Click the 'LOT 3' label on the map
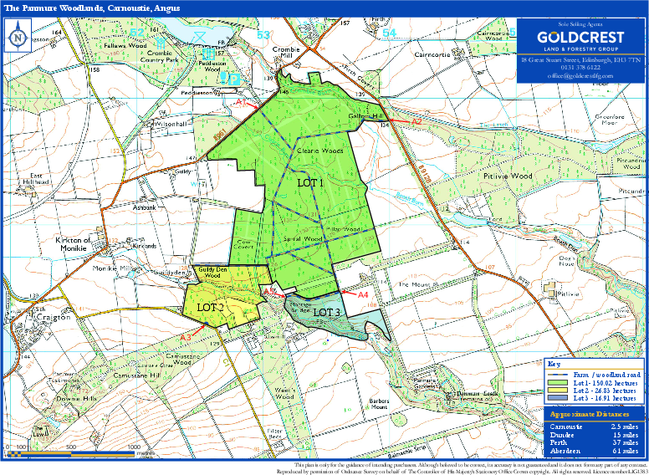The width and height of the screenshot is (649, 475). [x=326, y=313]
